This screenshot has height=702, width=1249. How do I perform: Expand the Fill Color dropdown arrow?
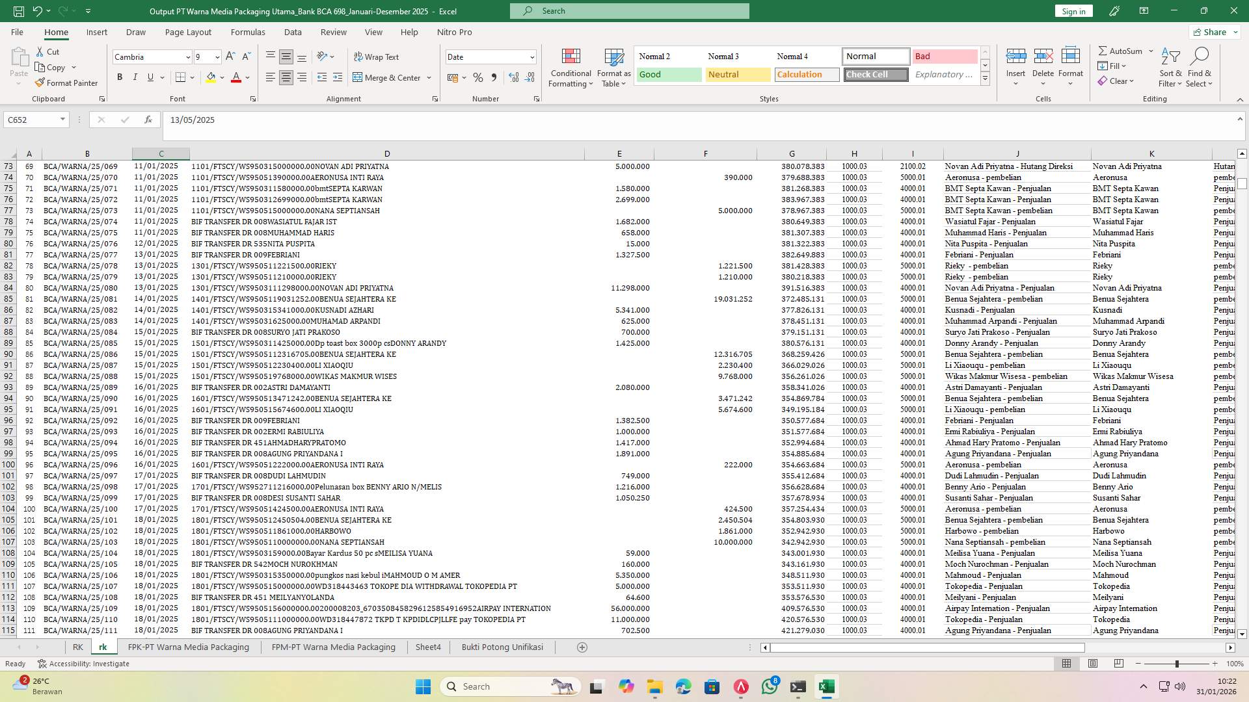(x=222, y=77)
